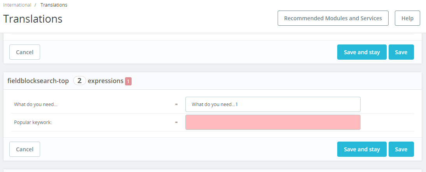Click the 'expressions' label in the panel header
The image size is (426, 172).
pyautogui.click(x=106, y=81)
